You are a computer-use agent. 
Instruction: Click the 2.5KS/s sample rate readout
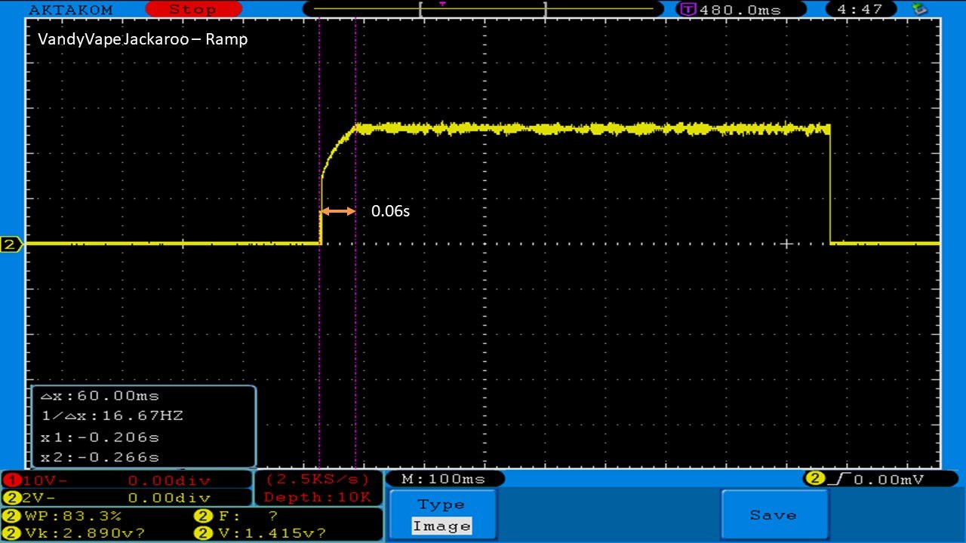tap(318, 480)
